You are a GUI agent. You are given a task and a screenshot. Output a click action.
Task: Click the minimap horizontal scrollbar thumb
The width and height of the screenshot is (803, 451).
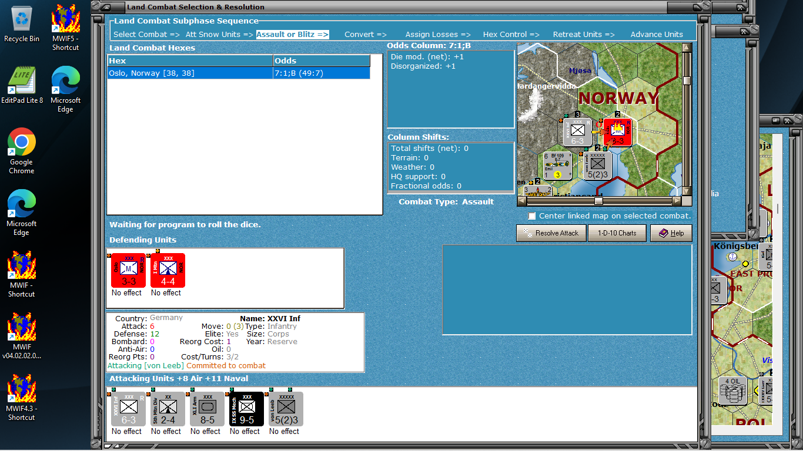tap(598, 201)
